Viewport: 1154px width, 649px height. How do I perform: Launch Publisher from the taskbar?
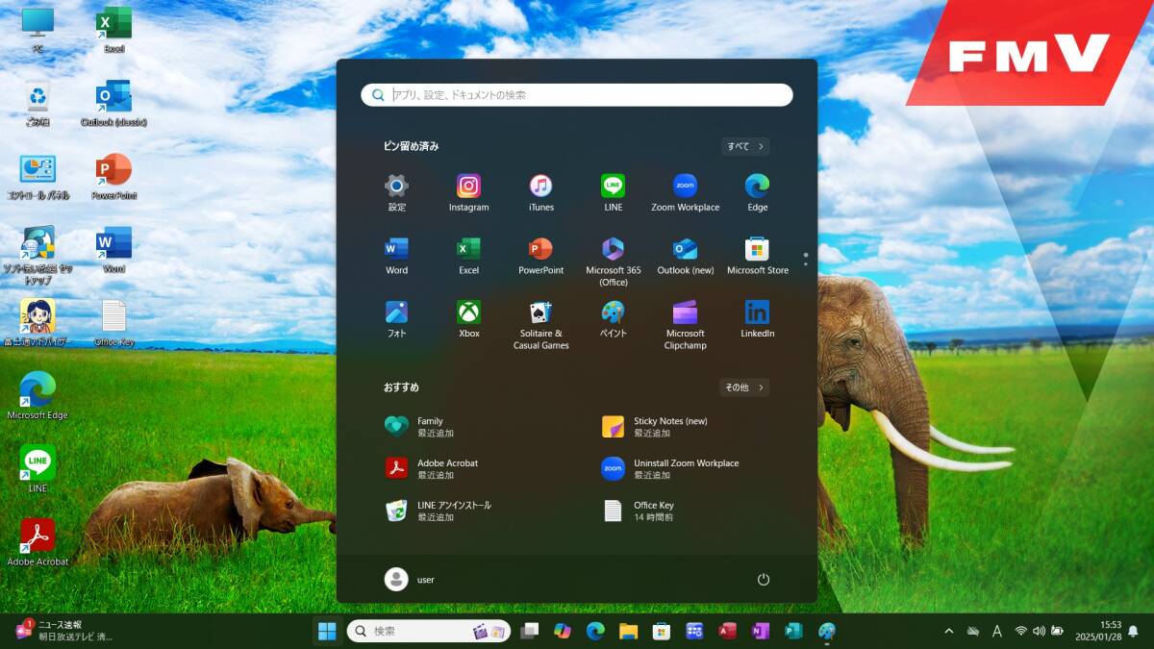coord(793,631)
